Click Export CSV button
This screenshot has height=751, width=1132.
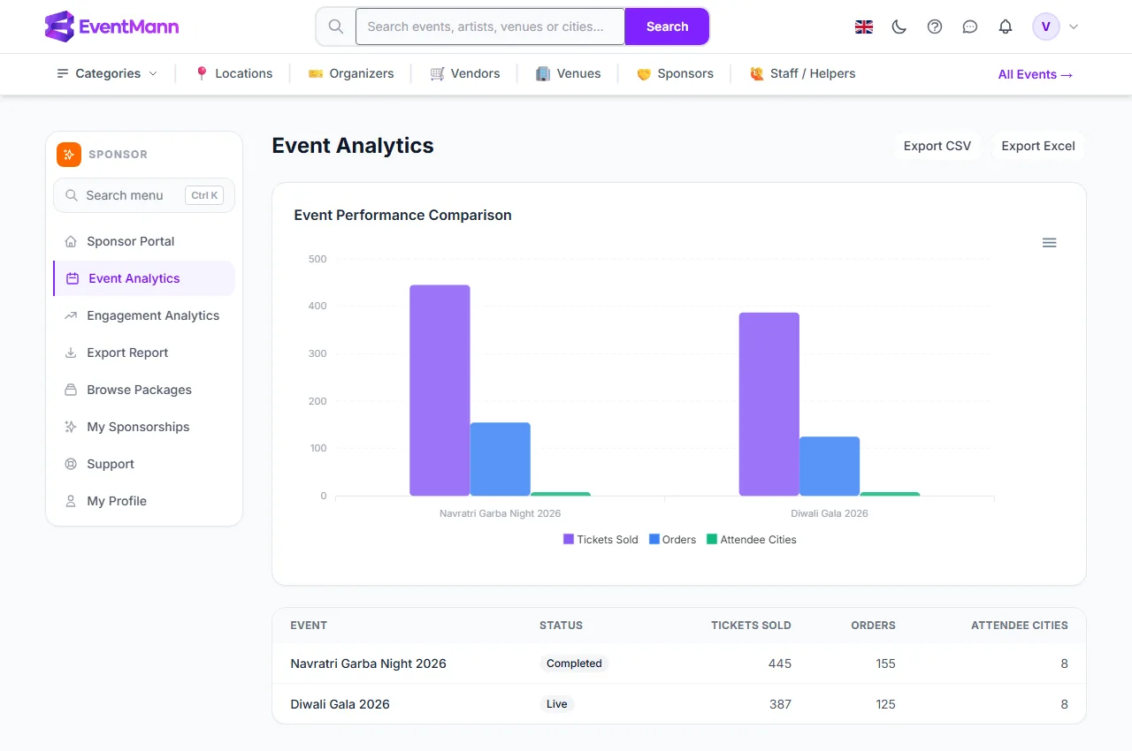pyautogui.click(x=937, y=146)
